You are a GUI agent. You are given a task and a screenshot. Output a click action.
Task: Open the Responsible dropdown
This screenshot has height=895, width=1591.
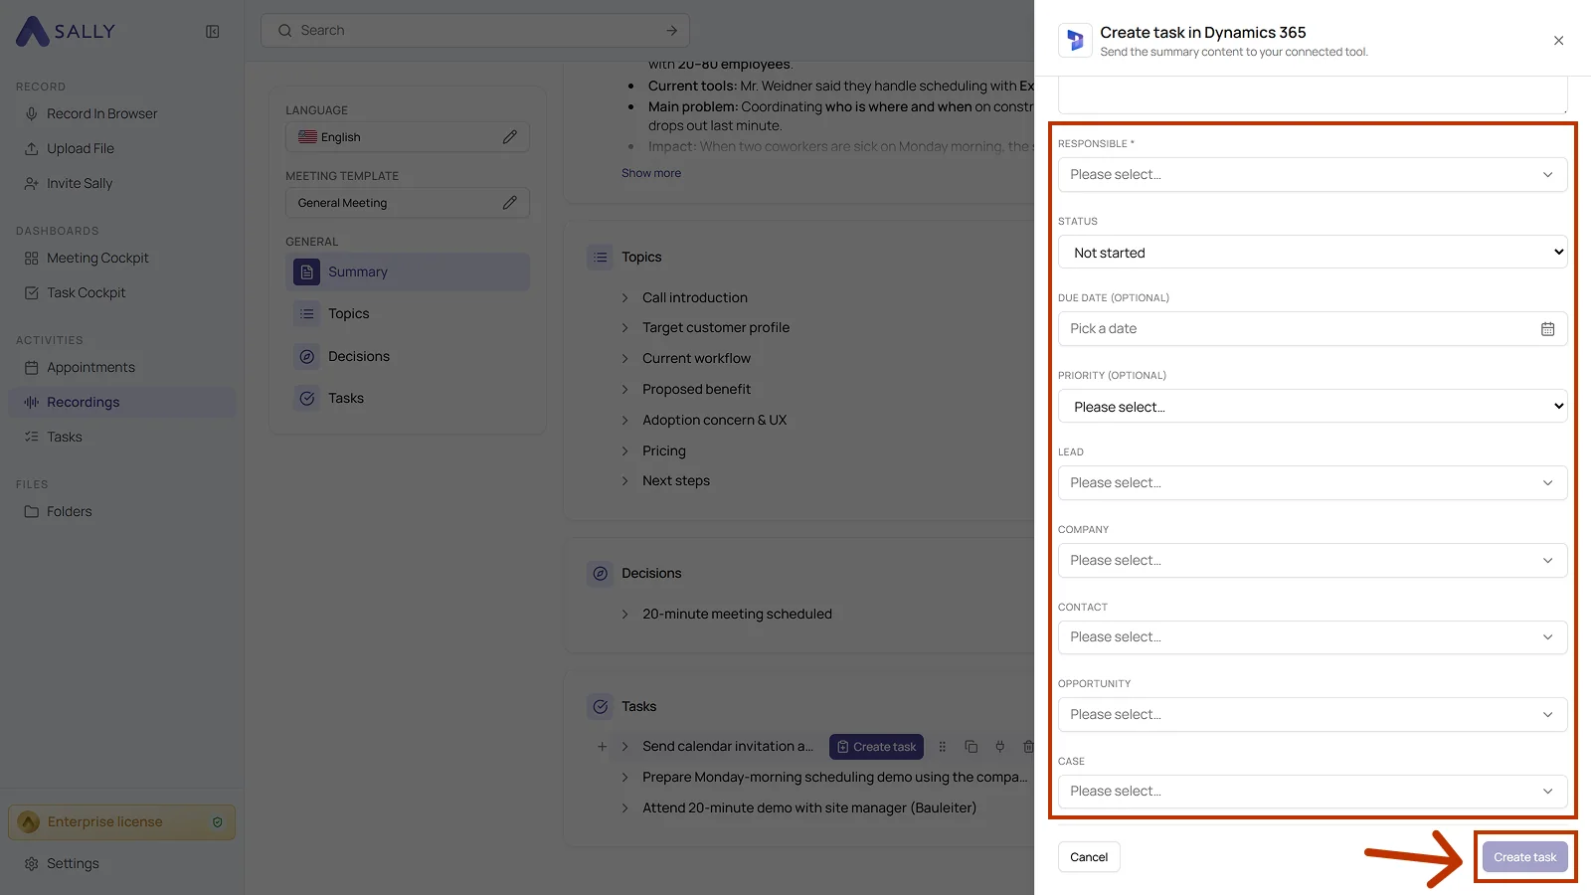click(x=1313, y=175)
